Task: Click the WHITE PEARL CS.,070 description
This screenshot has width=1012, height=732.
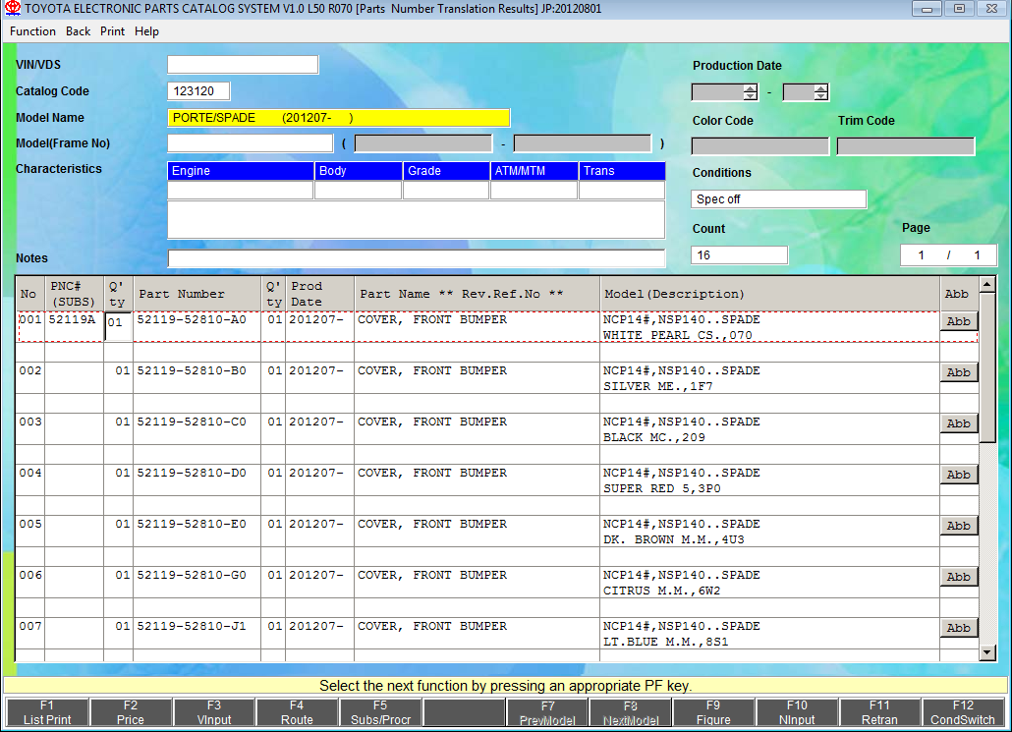Action: pyautogui.click(x=677, y=335)
